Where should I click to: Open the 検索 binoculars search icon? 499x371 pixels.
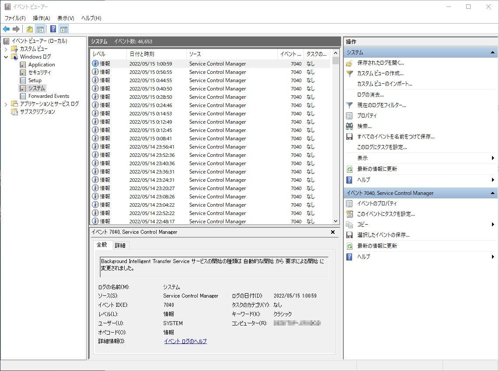click(x=349, y=126)
